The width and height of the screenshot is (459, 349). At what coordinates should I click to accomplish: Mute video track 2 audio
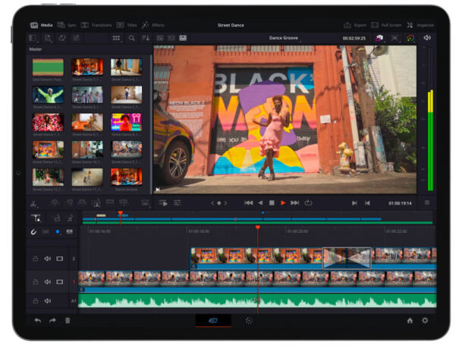pyautogui.click(x=48, y=259)
